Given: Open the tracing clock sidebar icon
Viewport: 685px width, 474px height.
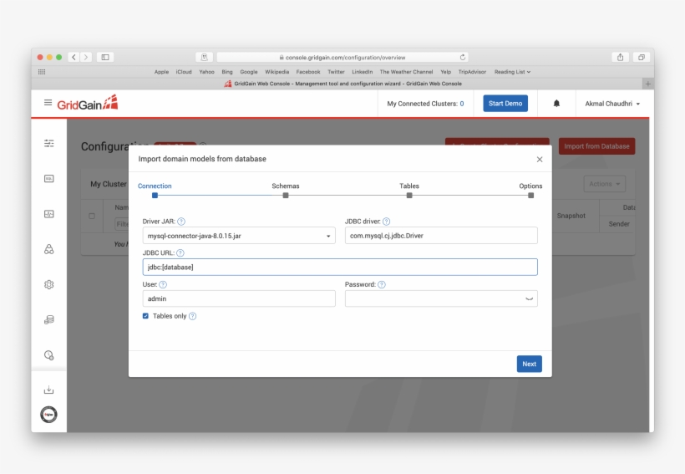Looking at the screenshot, I should [49, 355].
